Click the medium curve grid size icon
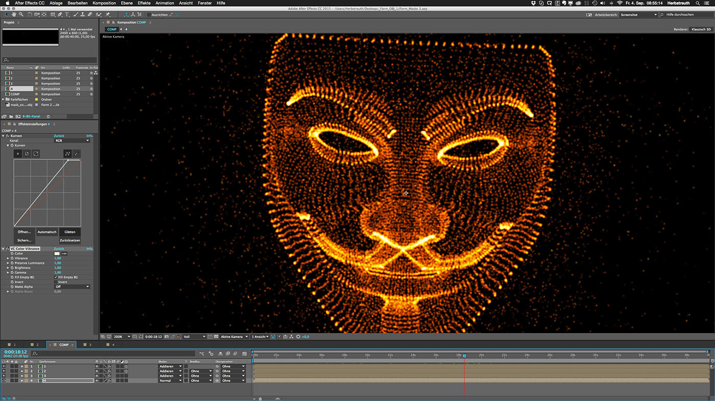715x401 pixels. pyautogui.click(x=27, y=154)
